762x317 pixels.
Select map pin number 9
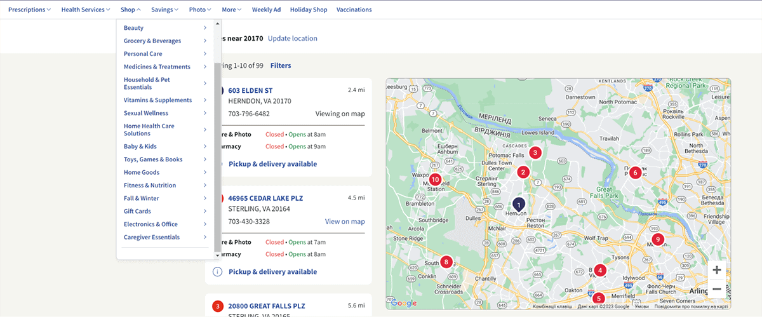pyautogui.click(x=658, y=239)
